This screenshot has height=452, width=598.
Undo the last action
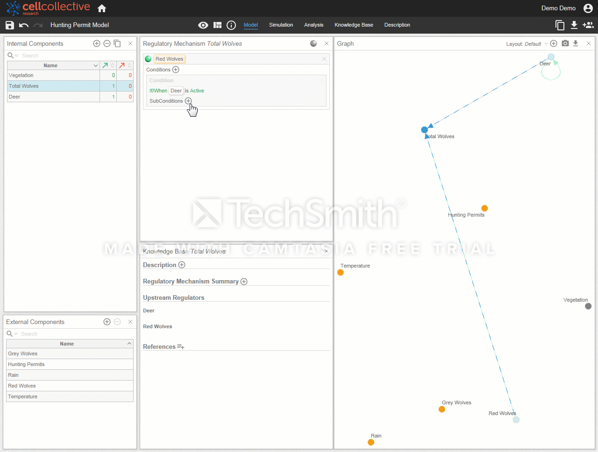point(24,25)
